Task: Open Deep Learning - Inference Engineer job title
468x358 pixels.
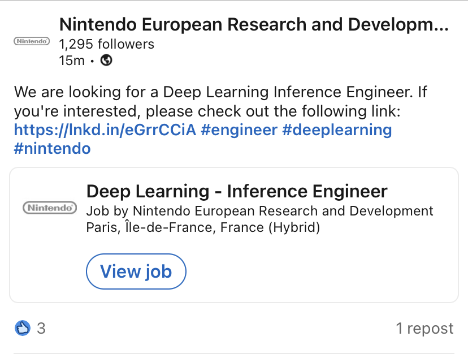Action: 237,191
